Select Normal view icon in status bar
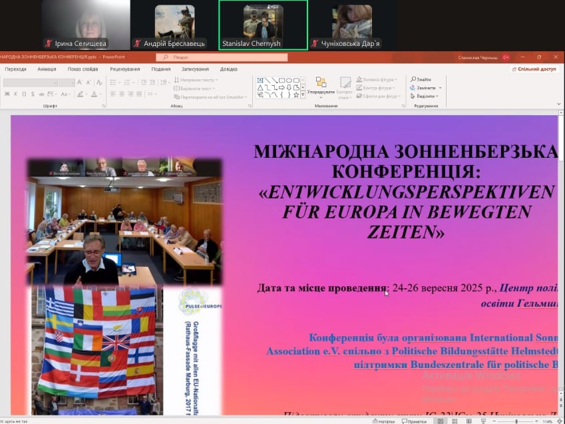 (x=440, y=421)
